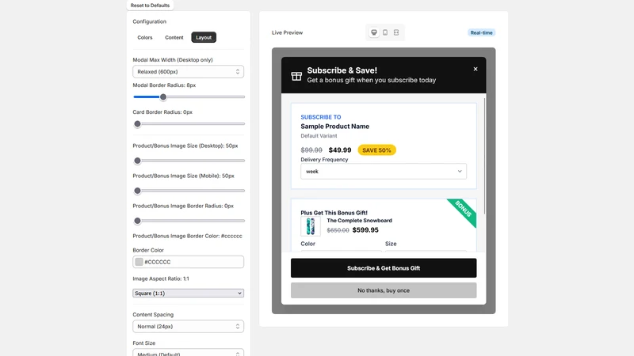This screenshot has width=634, height=356.
Task: Switch to the Content tab
Action: coord(174,37)
